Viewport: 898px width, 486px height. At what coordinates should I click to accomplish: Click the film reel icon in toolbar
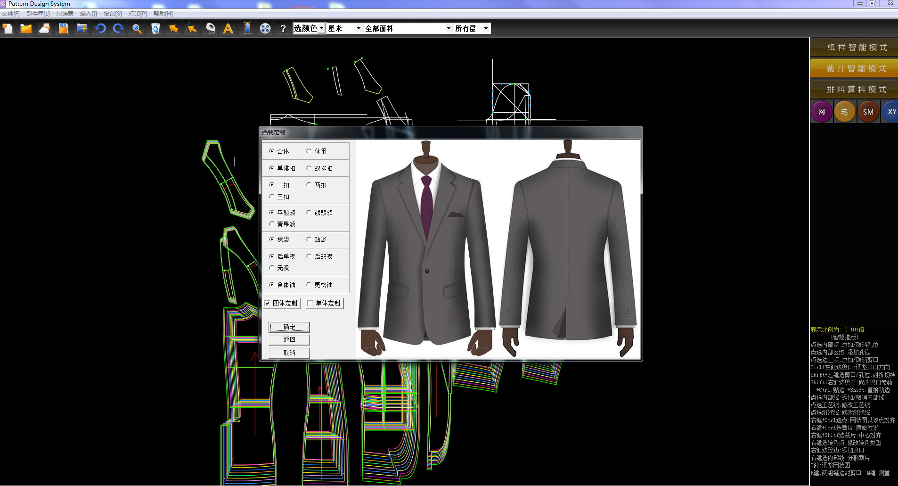[265, 29]
